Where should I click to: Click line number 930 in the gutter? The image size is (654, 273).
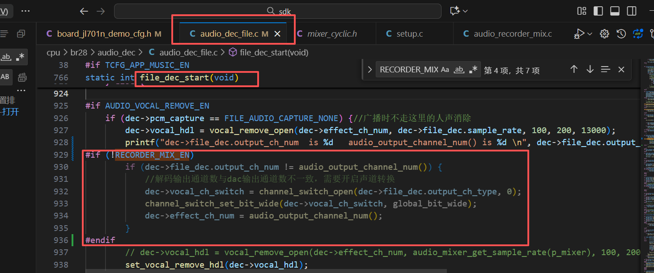60,167
